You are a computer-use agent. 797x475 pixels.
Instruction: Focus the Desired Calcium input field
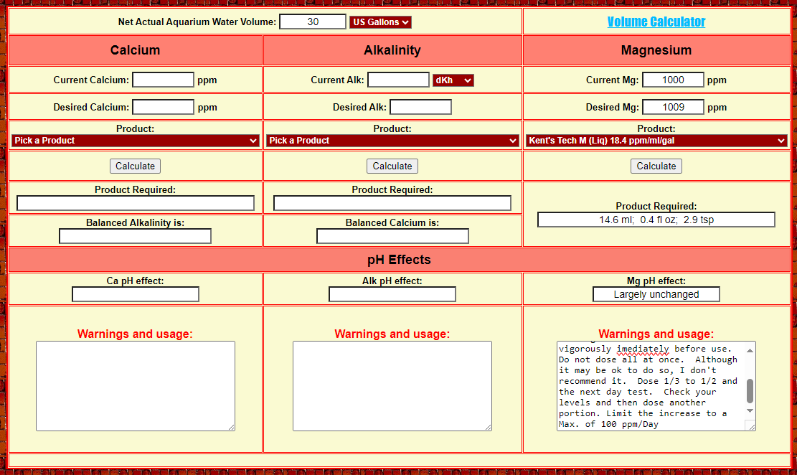click(163, 108)
